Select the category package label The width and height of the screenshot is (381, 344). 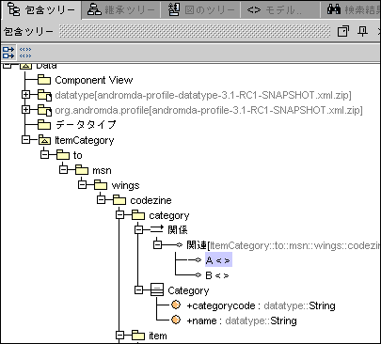click(x=169, y=215)
